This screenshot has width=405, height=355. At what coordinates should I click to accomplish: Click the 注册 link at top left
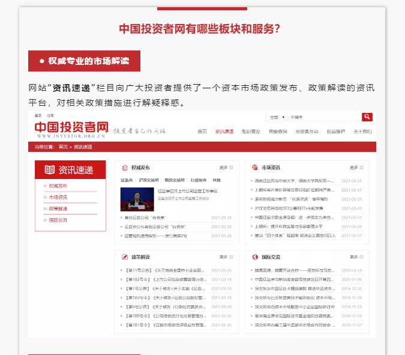click(50, 115)
